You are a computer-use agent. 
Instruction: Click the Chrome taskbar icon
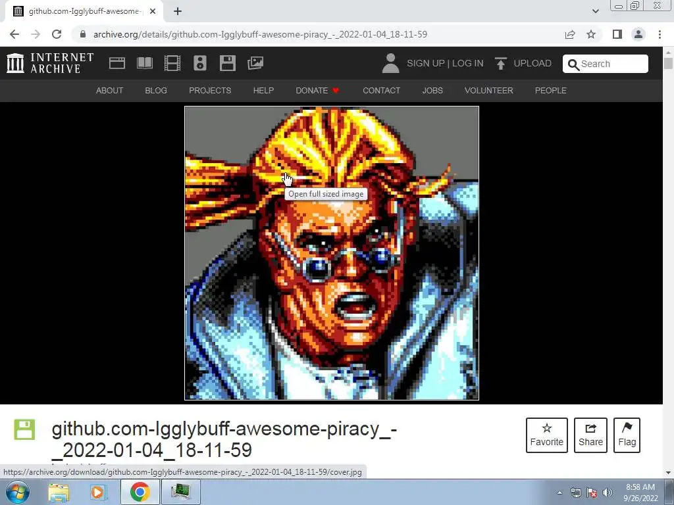[x=140, y=492]
